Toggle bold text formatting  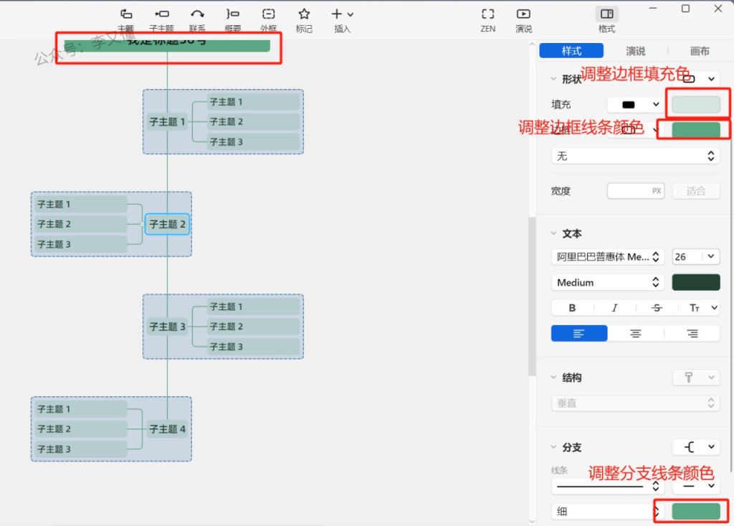(572, 308)
